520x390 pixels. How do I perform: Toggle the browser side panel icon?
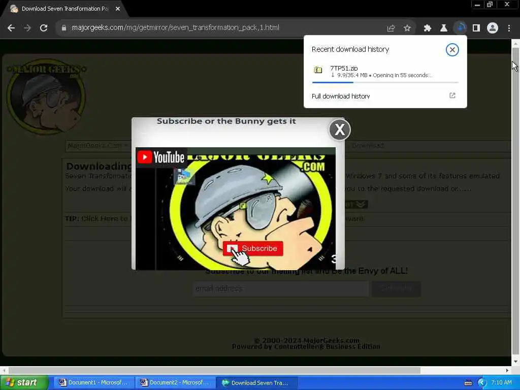pyautogui.click(x=476, y=28)
